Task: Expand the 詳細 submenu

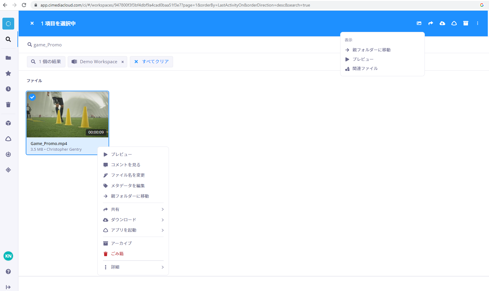Action: (x=133, y=267)
